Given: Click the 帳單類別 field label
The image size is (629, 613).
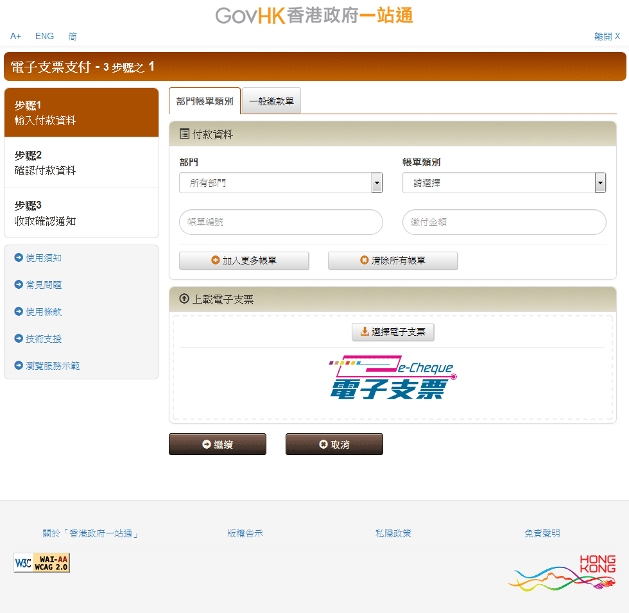Looking at the screenshot, I should click(422, 162).
